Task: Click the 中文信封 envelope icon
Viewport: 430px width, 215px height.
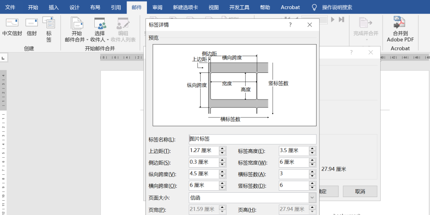Action: [12, 23]
